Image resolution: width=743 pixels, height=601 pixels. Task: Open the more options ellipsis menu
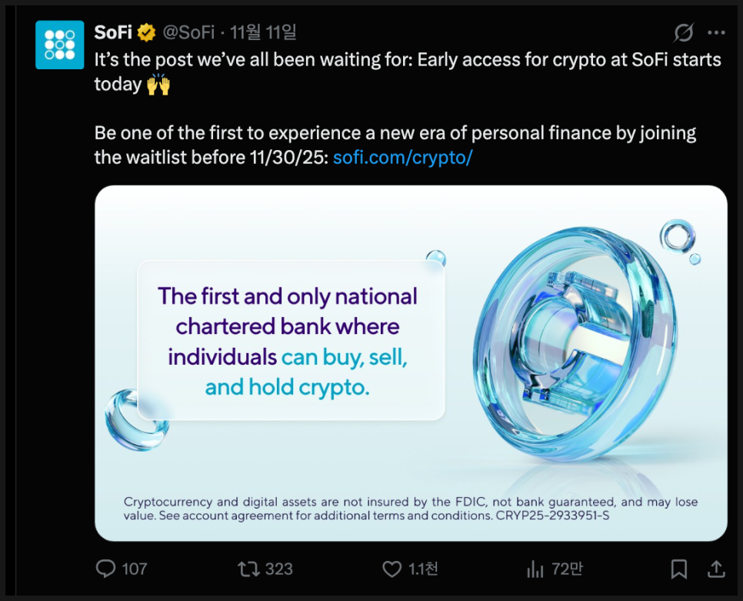(716, 33)
